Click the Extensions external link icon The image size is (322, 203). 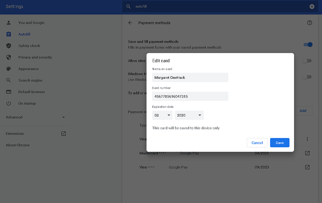[63, 133]
